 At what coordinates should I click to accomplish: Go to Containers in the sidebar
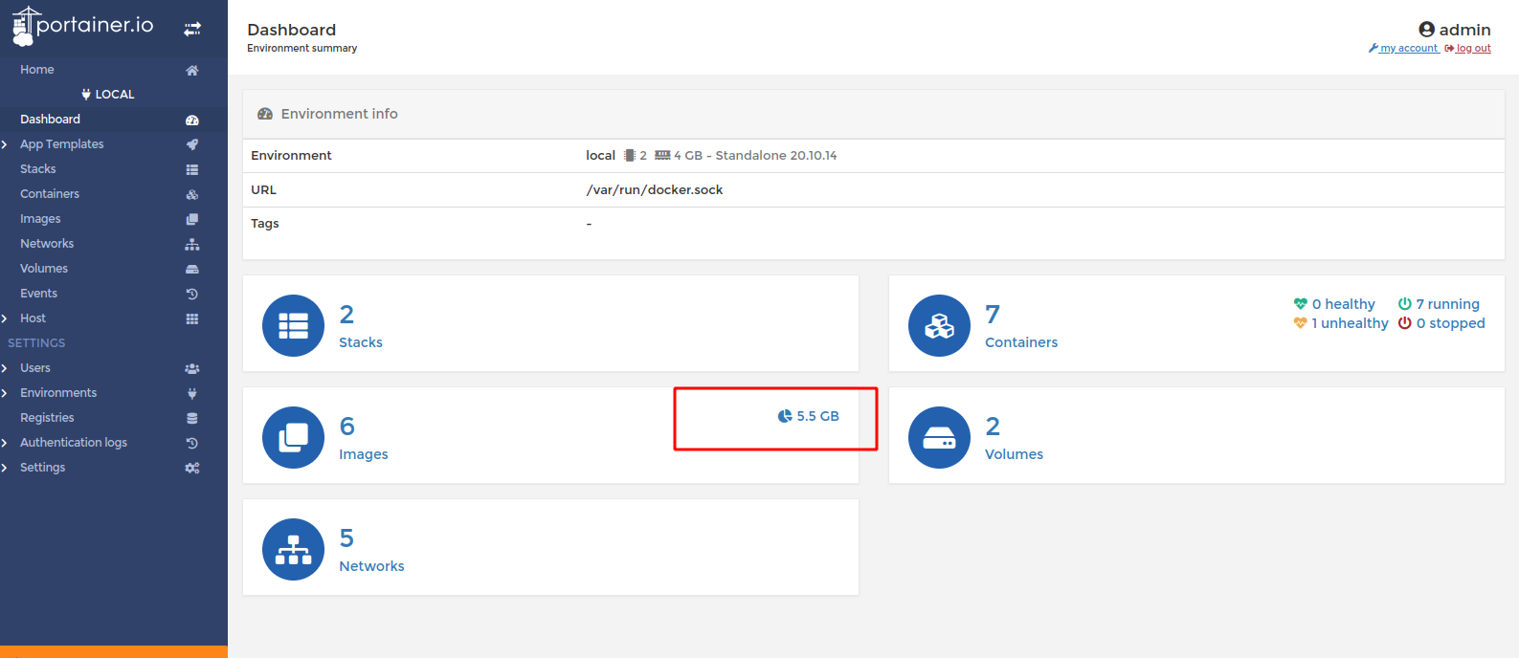[x=50, y=194]
